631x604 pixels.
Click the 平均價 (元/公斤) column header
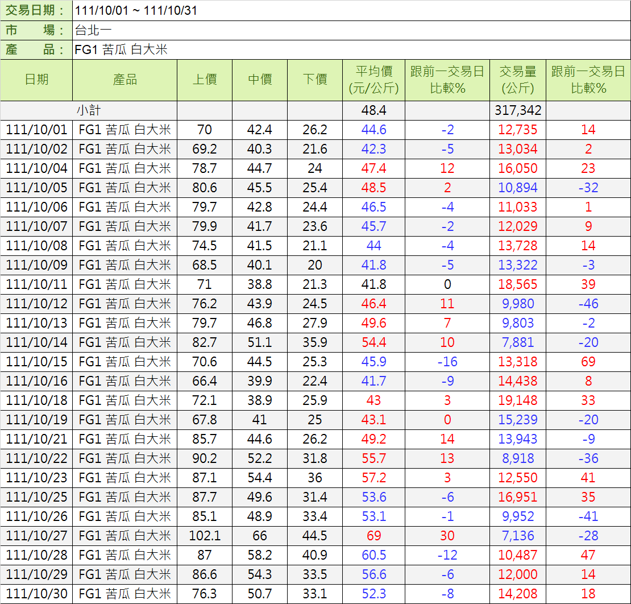[373, 80]
